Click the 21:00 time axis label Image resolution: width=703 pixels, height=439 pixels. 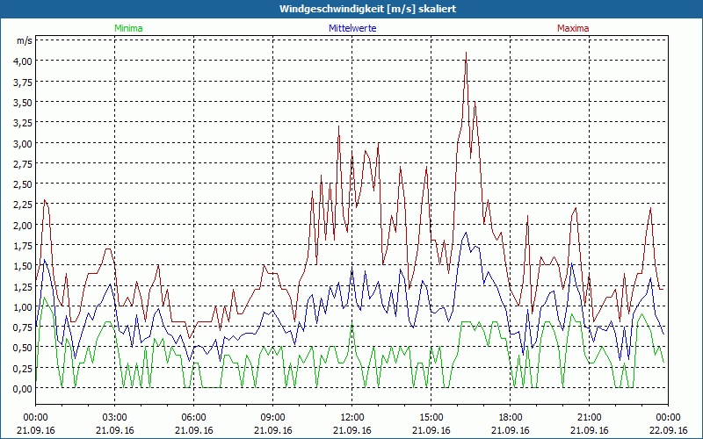point(590,417)
